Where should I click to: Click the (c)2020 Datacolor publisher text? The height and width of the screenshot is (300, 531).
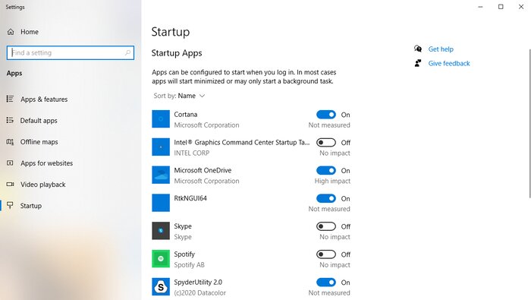(200, 293)
